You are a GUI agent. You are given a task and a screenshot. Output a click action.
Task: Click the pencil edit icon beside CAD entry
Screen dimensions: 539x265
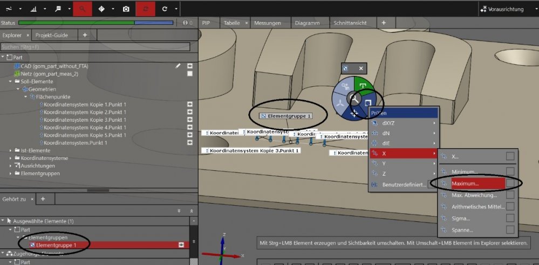178,66
